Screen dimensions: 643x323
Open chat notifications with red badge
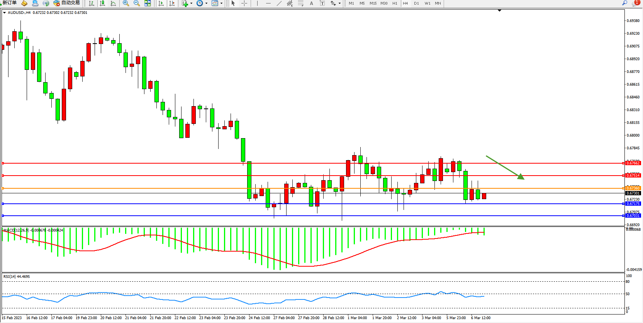(635, 3)
